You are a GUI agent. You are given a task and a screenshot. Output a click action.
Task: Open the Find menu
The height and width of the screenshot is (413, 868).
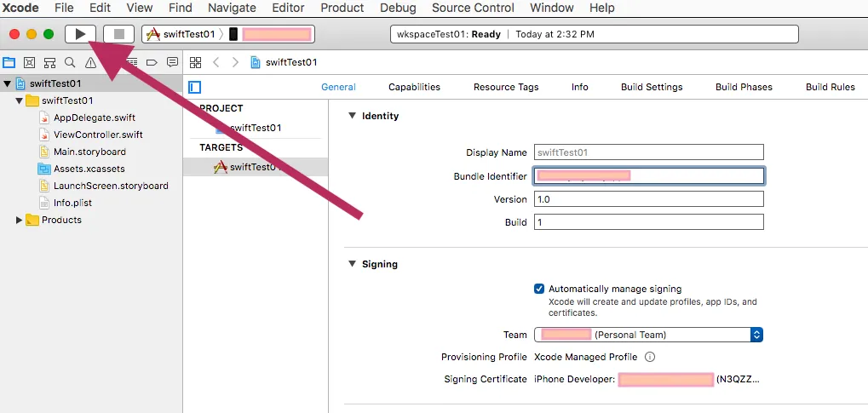(181, 8)
